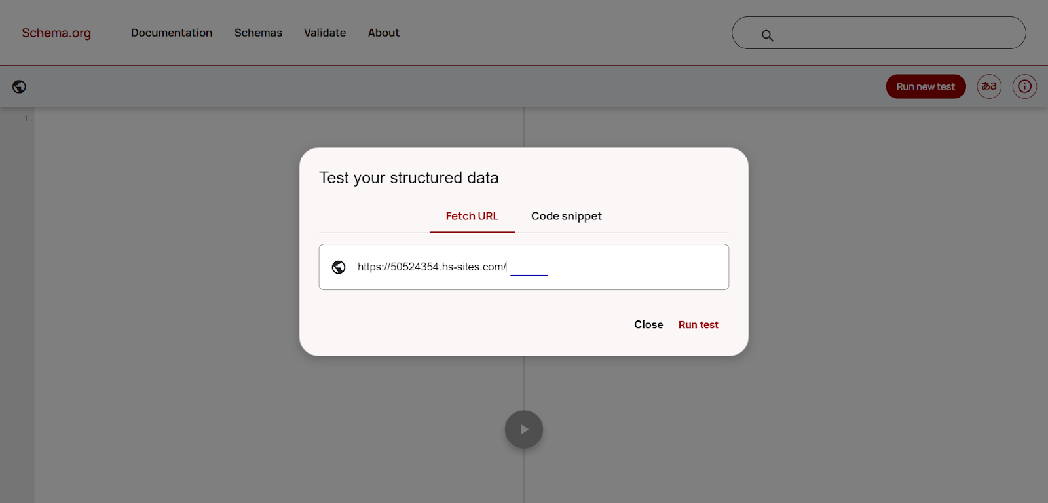Dismiss the dialog with Close
This screenshot has width=1048, height=503.
tap(648, 325)
